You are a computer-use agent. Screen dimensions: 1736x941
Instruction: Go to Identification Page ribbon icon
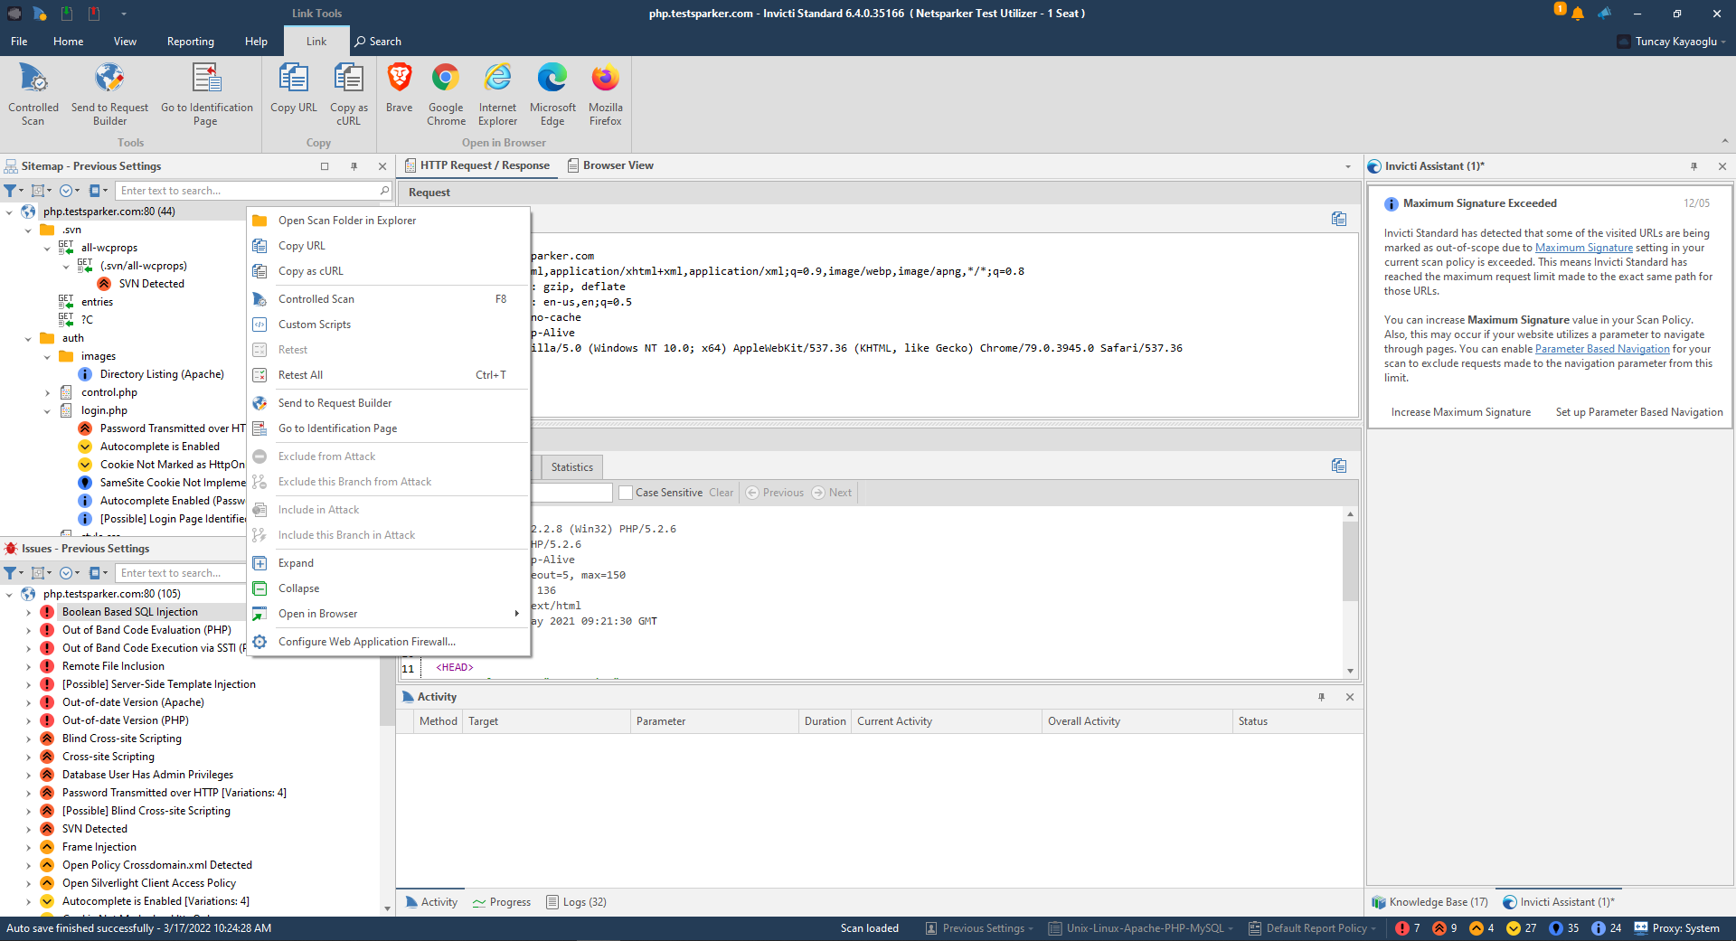pos(206,95)
